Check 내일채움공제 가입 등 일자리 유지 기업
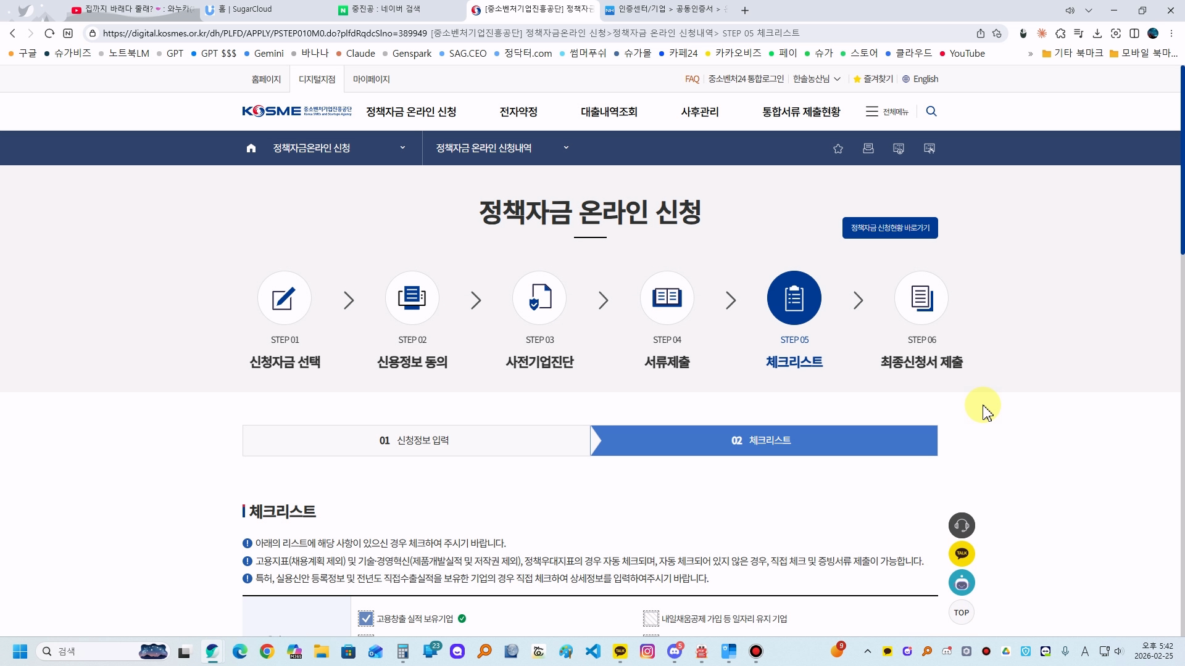This screenshot has width=1185, height=666. coord(651,619)
